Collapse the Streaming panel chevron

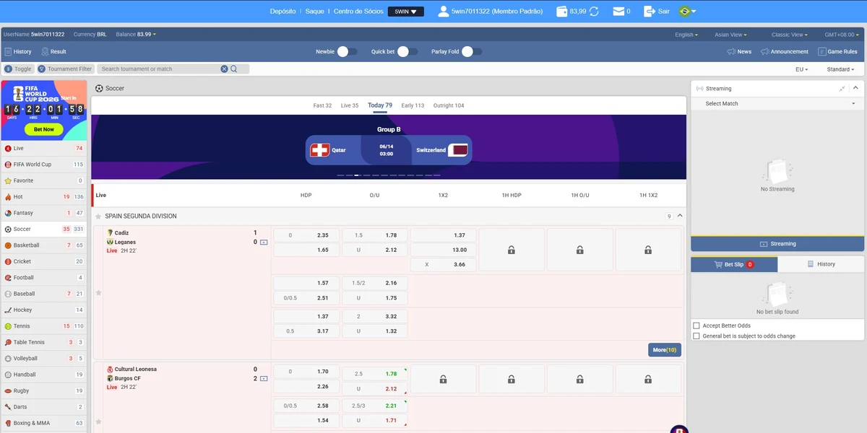(x=856, y=89)
